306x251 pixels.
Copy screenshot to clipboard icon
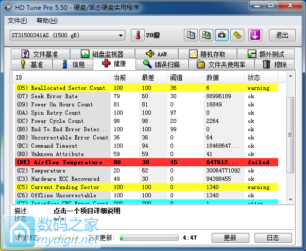point(206,35)
